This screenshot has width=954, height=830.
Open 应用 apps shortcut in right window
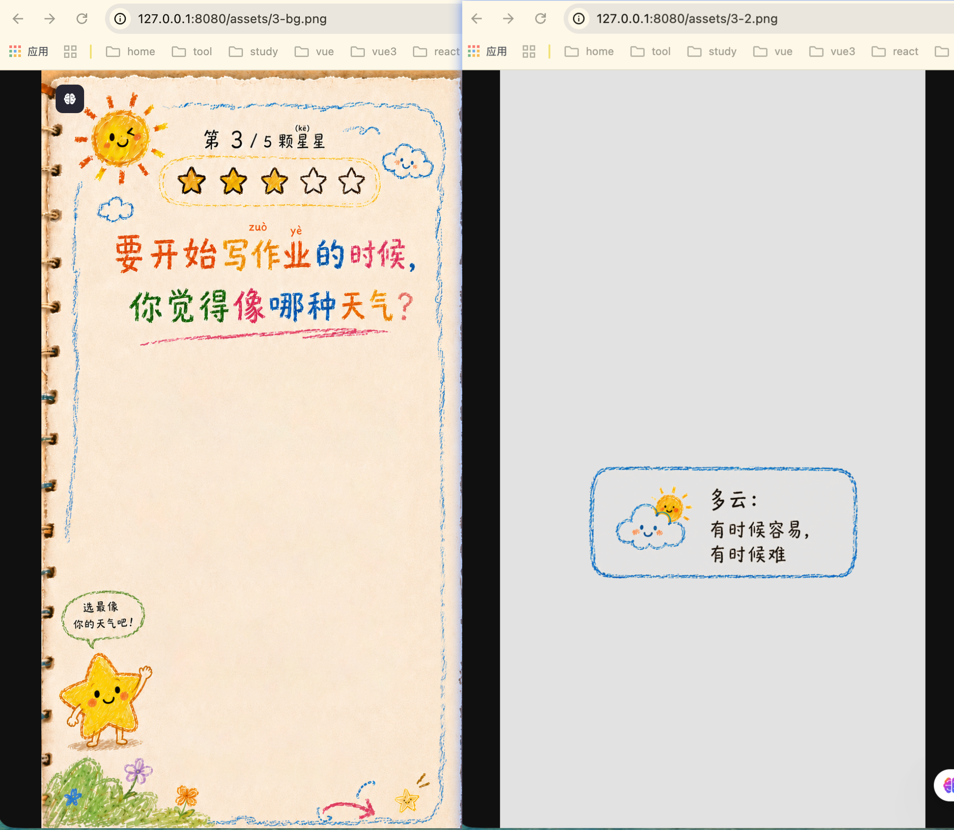coord(487,51)
